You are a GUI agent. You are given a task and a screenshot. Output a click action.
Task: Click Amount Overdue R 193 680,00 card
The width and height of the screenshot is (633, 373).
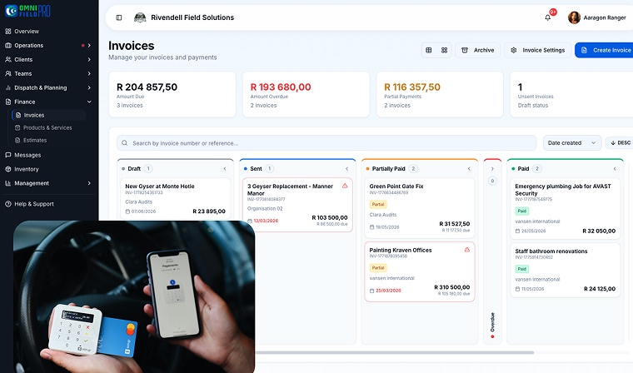(306, 94)
